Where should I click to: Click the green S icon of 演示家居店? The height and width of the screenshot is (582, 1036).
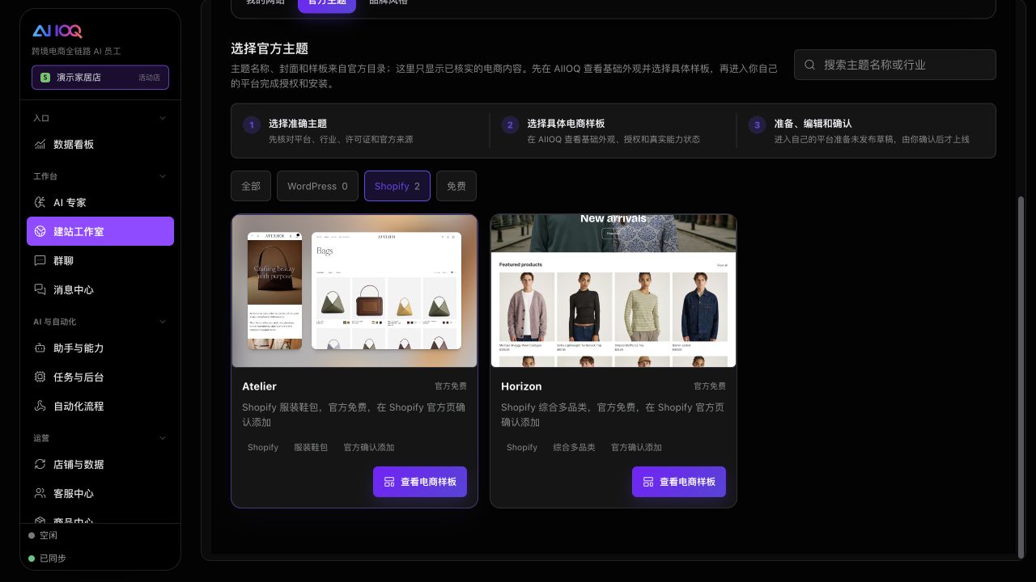[45, 78]
